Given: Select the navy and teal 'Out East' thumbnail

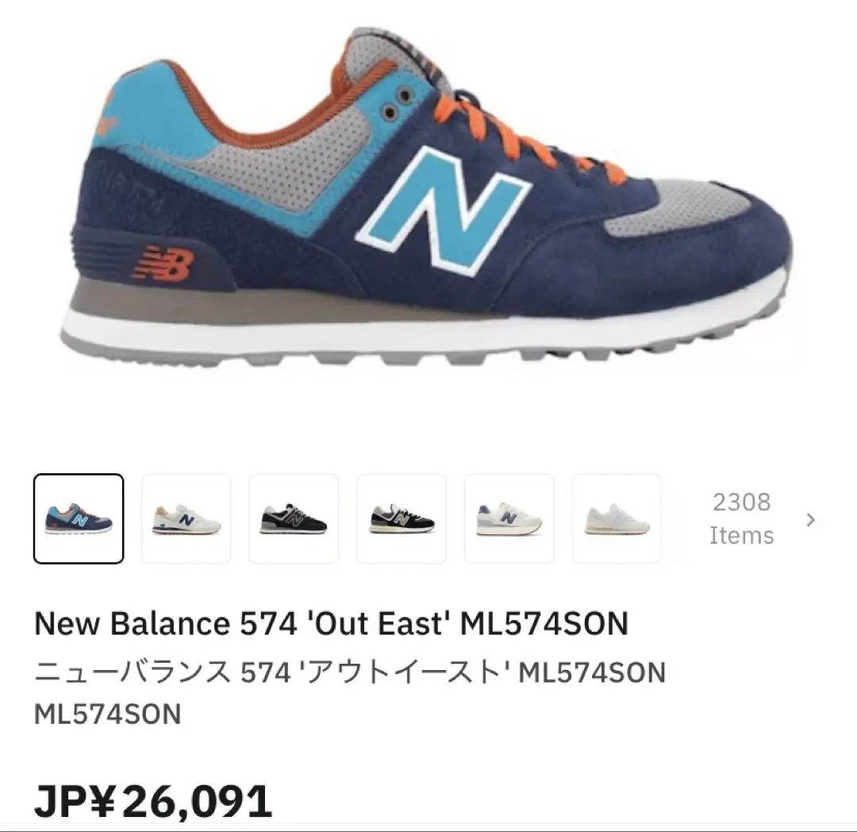Looking at the screenshot, I should pyautogui.click(x=79, y=518).
